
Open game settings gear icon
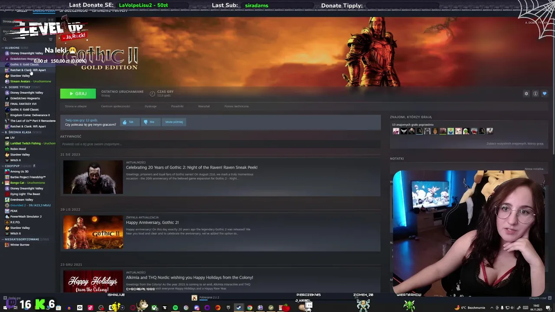[526, 94]
